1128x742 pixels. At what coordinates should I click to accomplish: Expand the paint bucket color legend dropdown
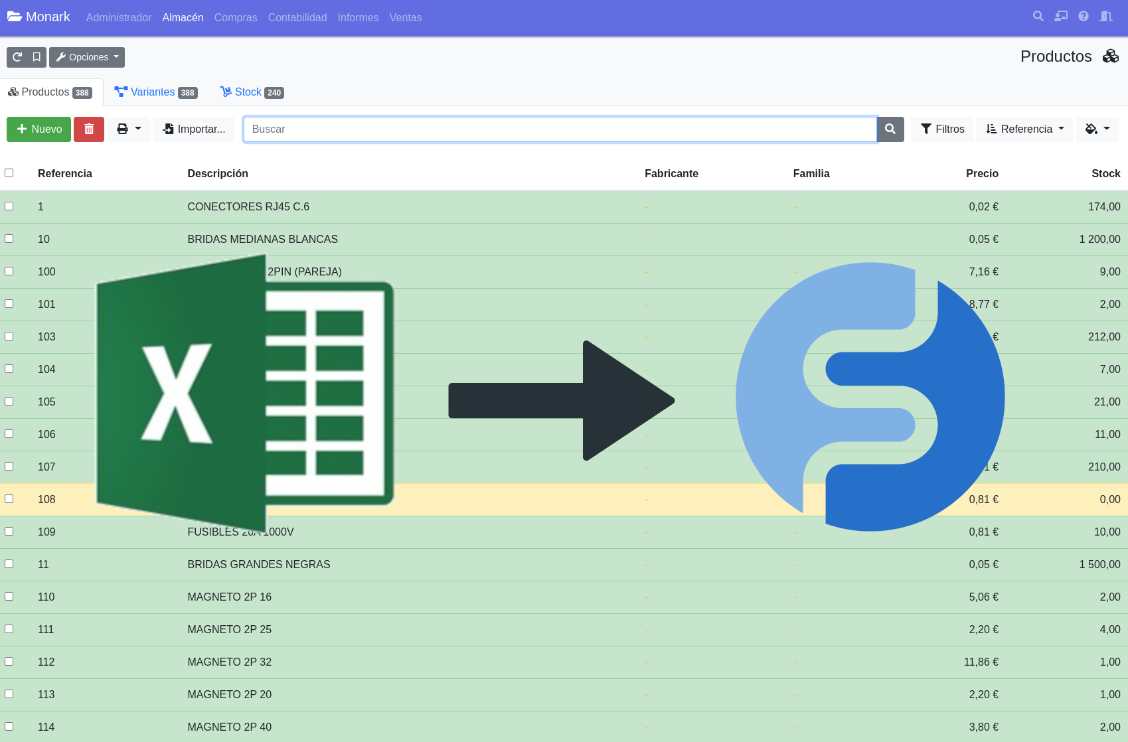pos(1097,129)
